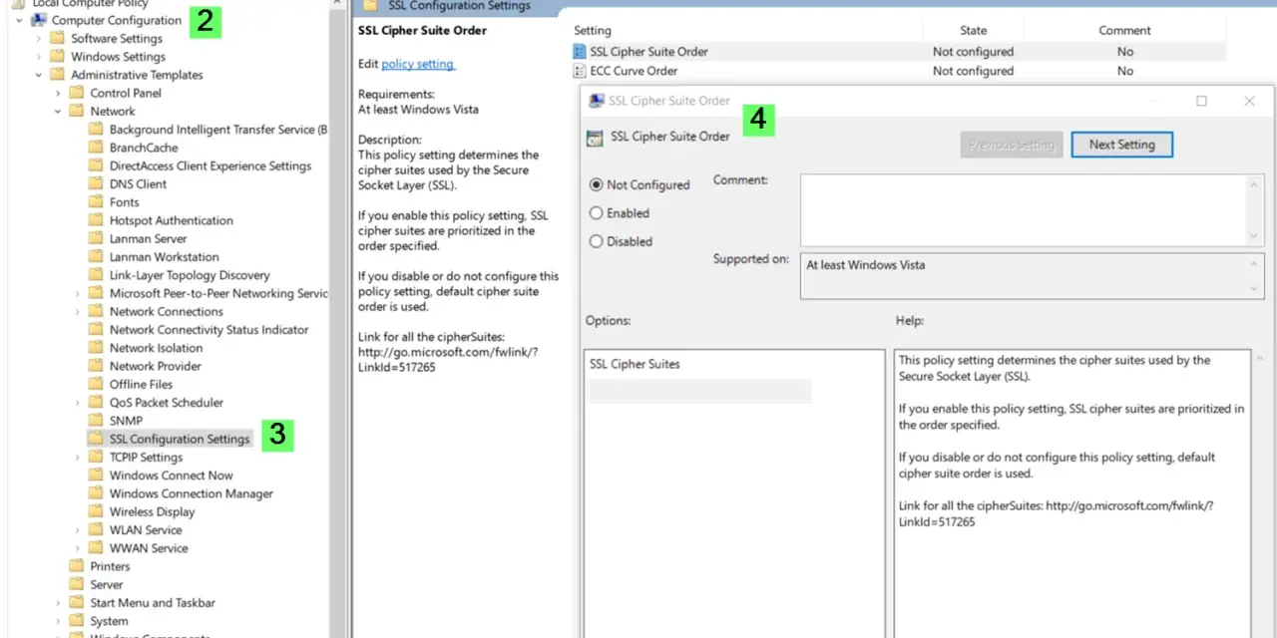
Task: Expand the Control Panel node
Action: pyautogui.click(x=58, y=93)
